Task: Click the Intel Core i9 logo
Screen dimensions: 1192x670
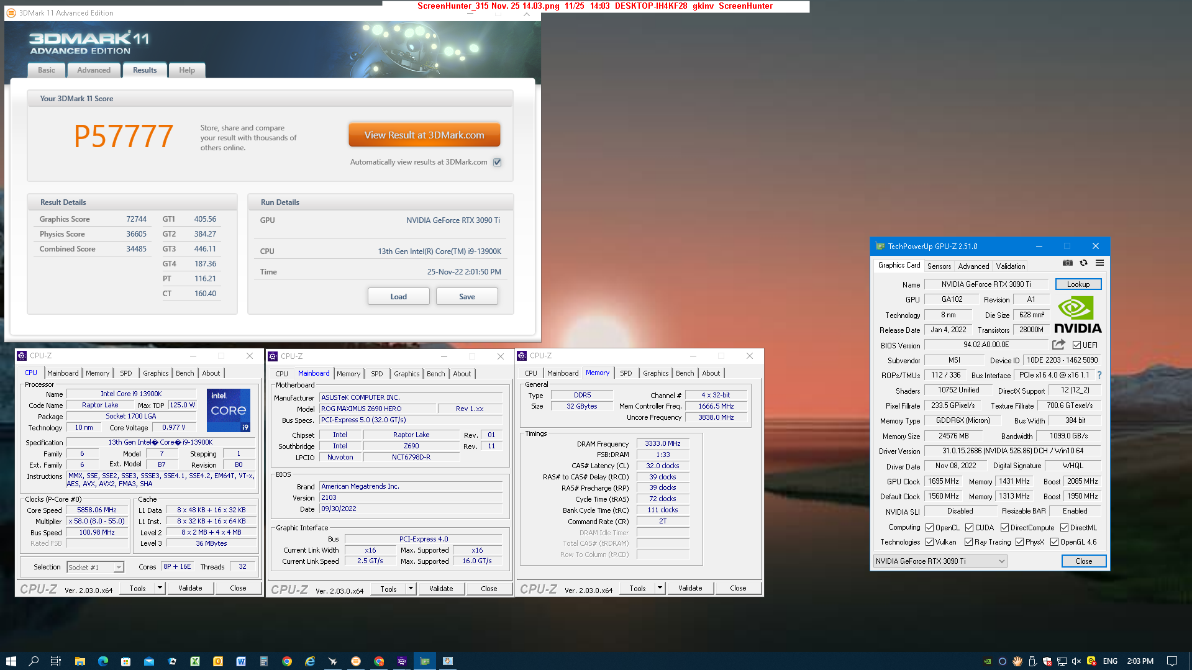Action: pyautogui.click(x=228, y=410)
